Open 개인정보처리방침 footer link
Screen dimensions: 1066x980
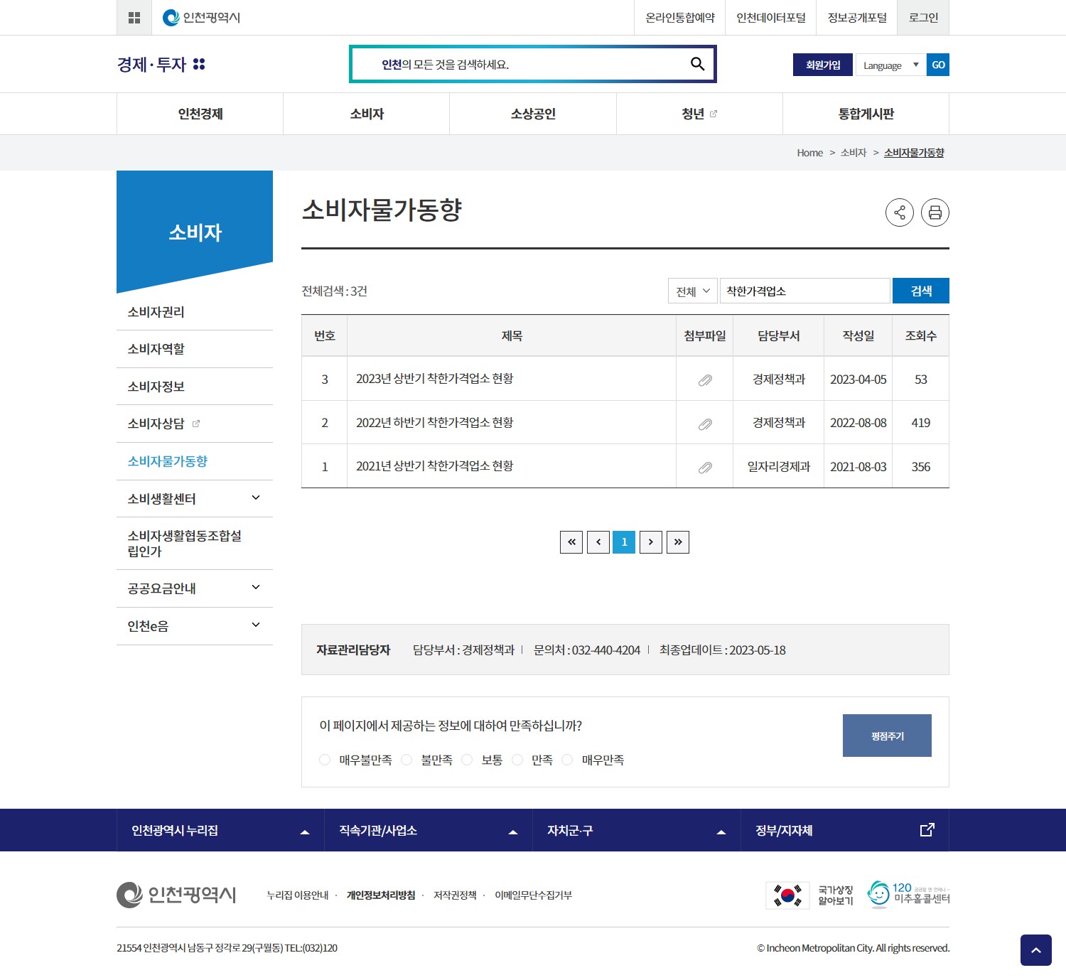click(381, 895)
